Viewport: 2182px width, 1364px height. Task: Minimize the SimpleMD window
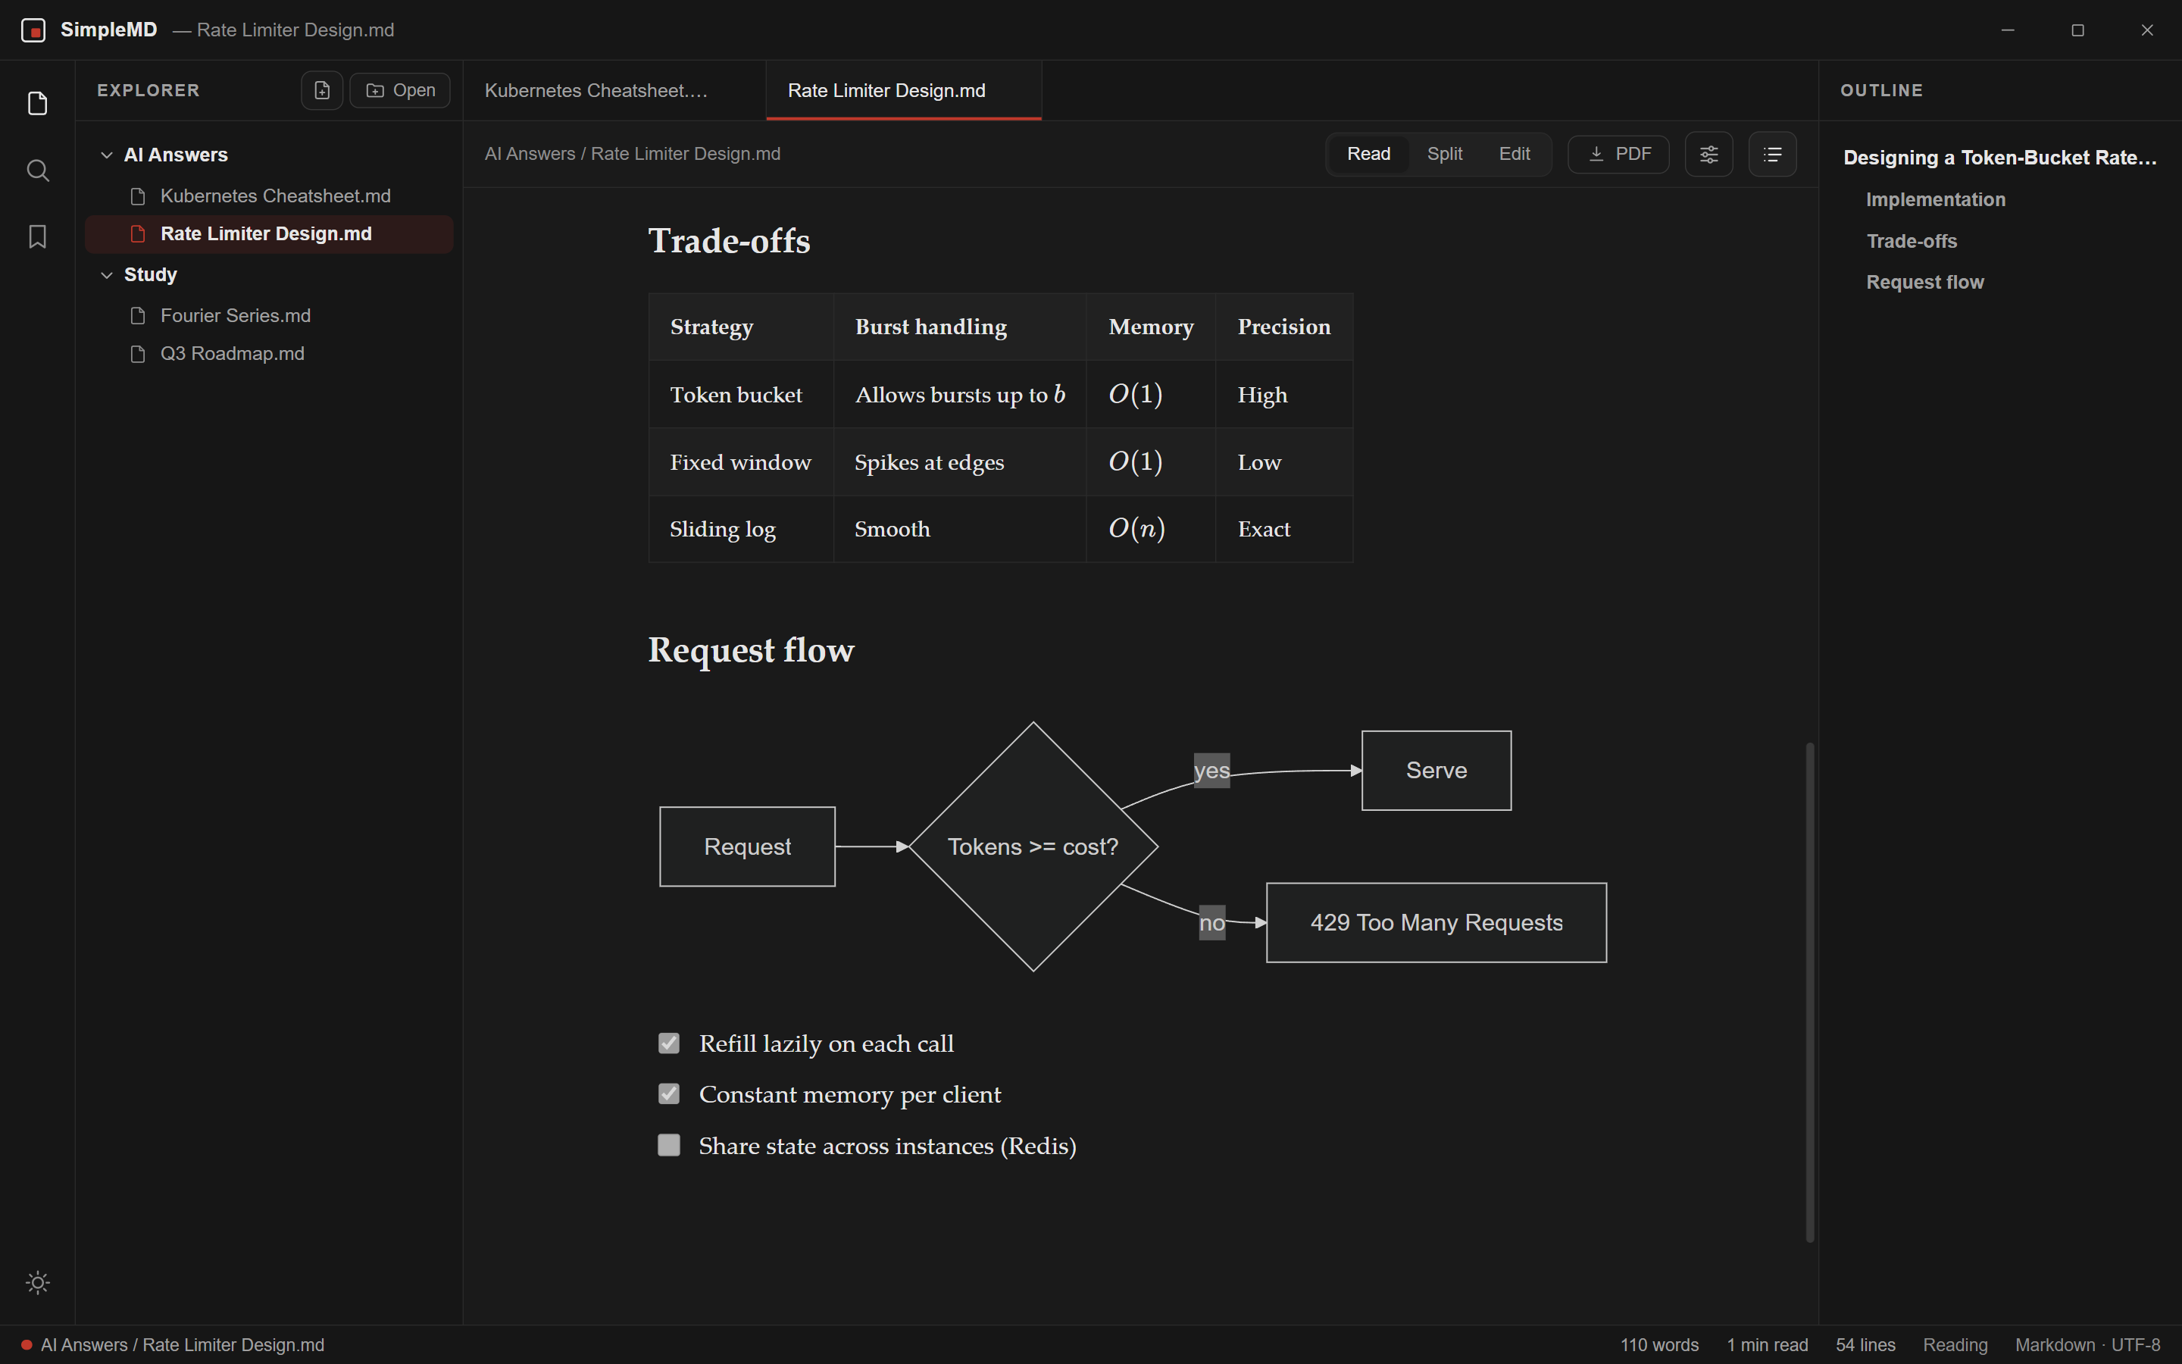(2008, 30)
